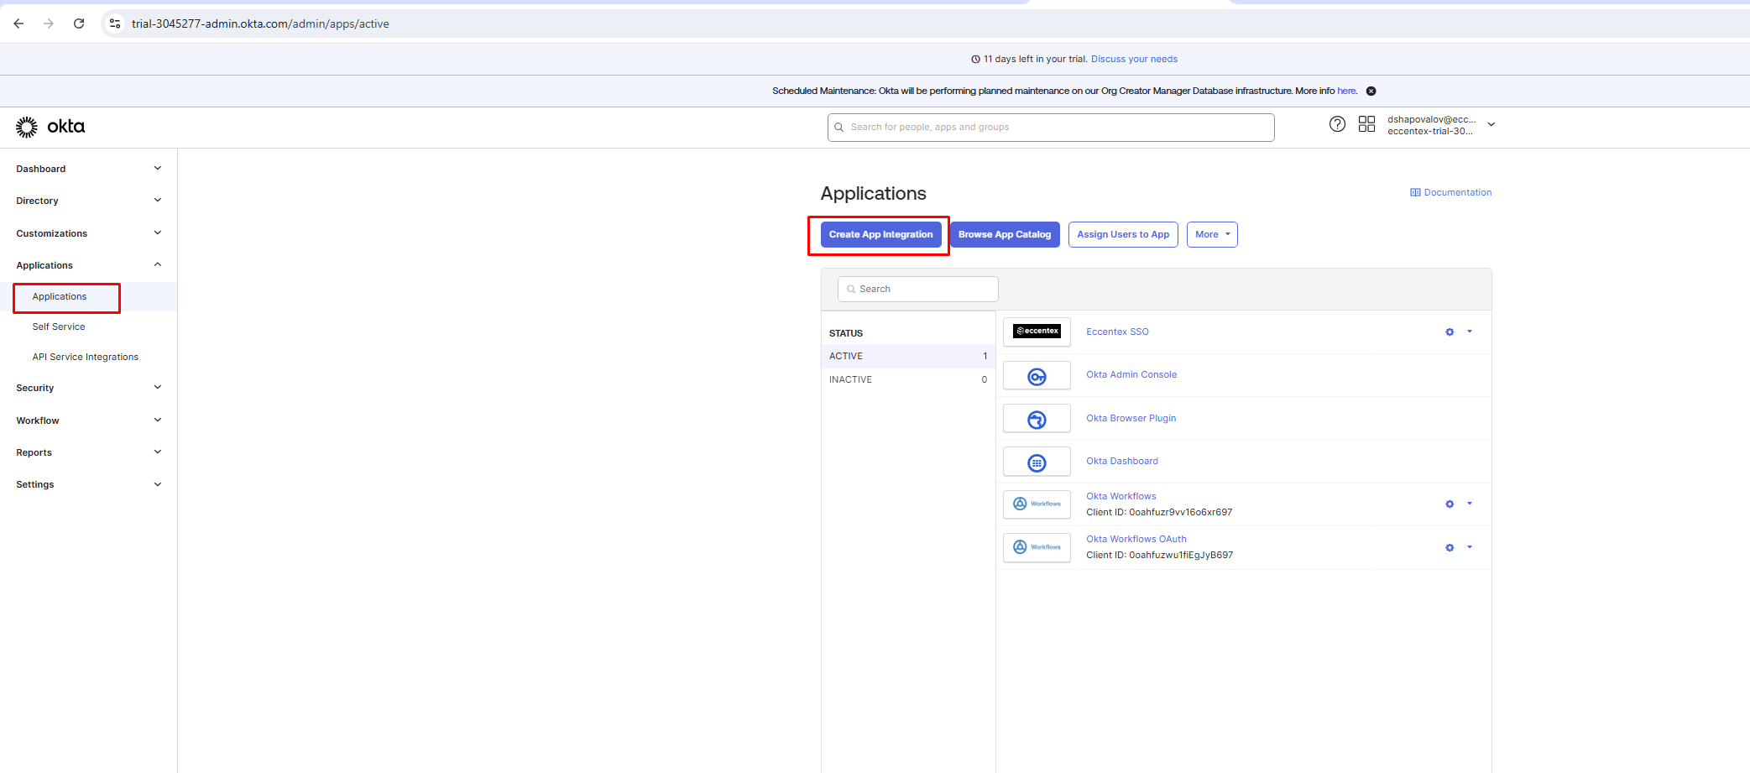Focus the people, apps and groups search
The width and height of the screenshot is (1750, 773).
pyautogui.click(x=1051, y=128)
